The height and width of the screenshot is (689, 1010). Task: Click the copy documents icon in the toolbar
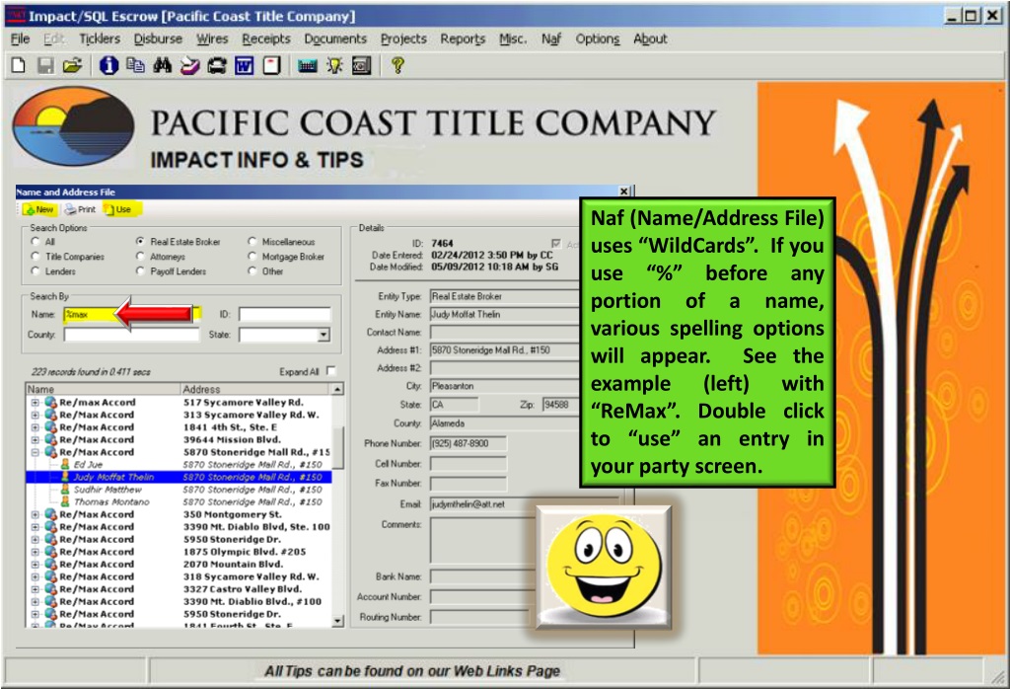[135, 65]
